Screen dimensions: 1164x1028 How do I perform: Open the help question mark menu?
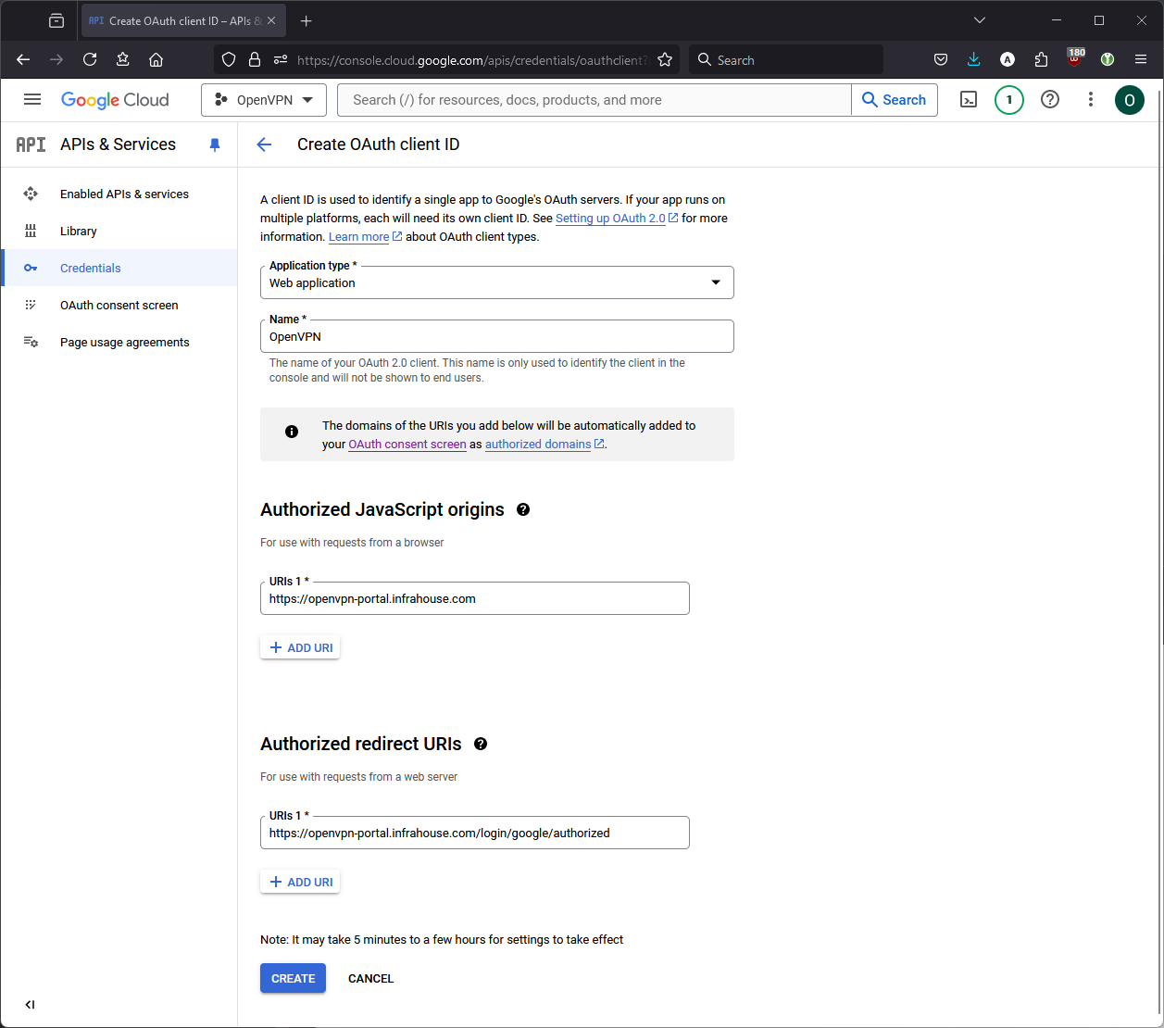(x=1050, y=100)
